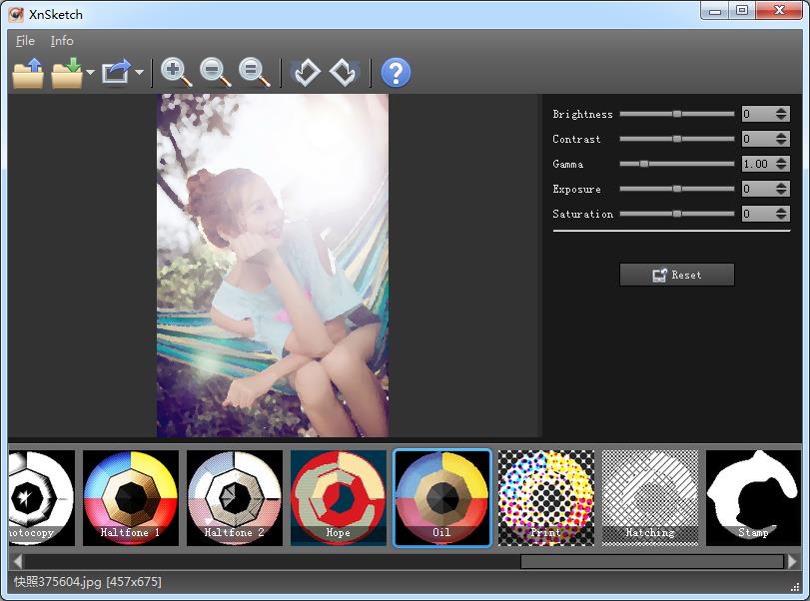Open an image using the folder icon
This screenshot has width=810, height=601.
click(x=27, y=72)
